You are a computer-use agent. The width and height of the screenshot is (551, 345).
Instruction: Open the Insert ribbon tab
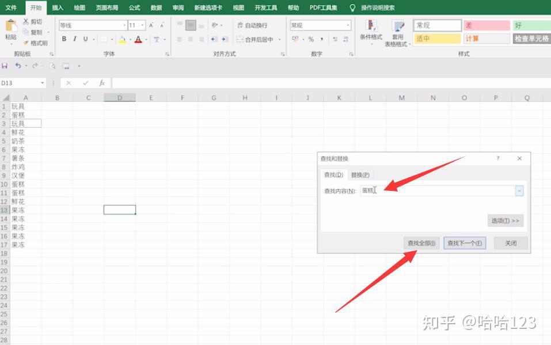[58, 7]
